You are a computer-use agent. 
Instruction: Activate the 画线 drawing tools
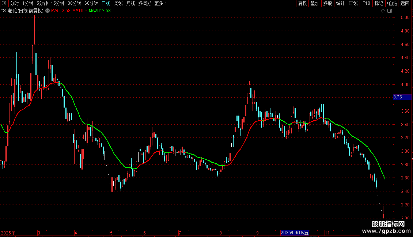tap(353, 3)
